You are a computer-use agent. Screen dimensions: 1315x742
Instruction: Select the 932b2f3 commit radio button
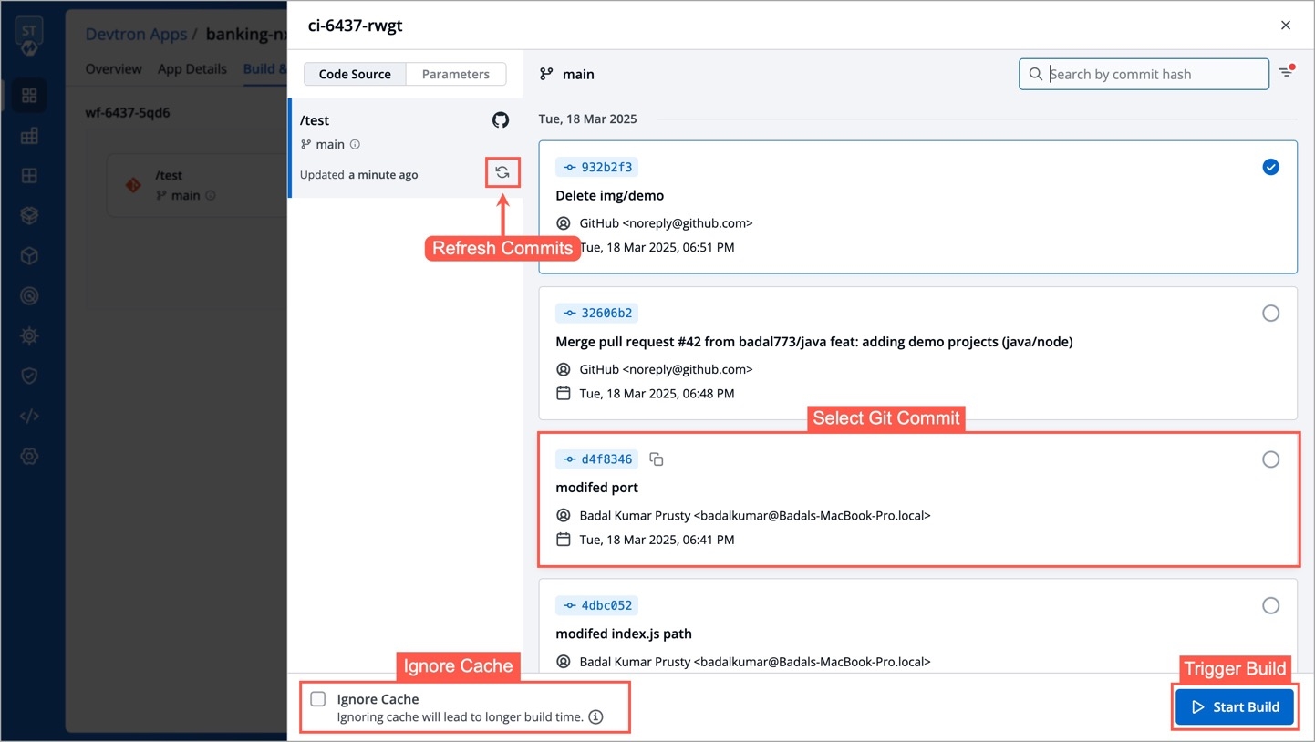1270,167
